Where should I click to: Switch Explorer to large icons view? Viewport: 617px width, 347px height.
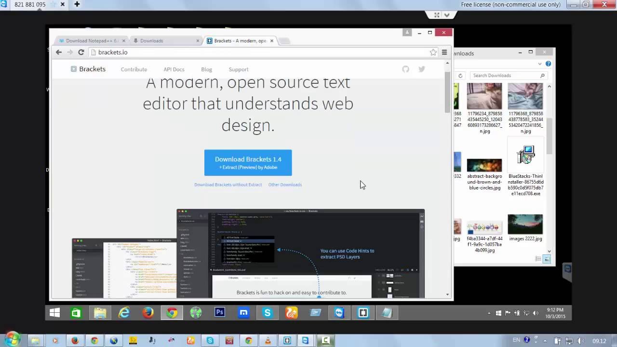click(x=547, y=259)
